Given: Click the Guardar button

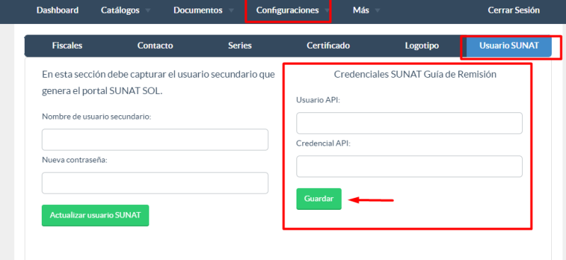Looking at the screenshot, I should tap(319, 199).
